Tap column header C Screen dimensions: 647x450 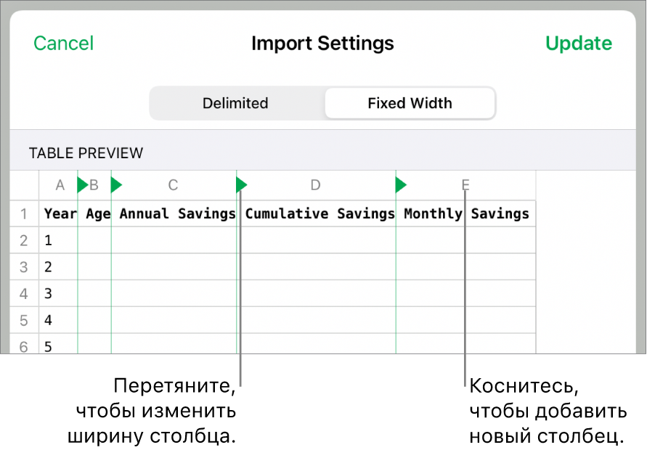click(173, 186)
